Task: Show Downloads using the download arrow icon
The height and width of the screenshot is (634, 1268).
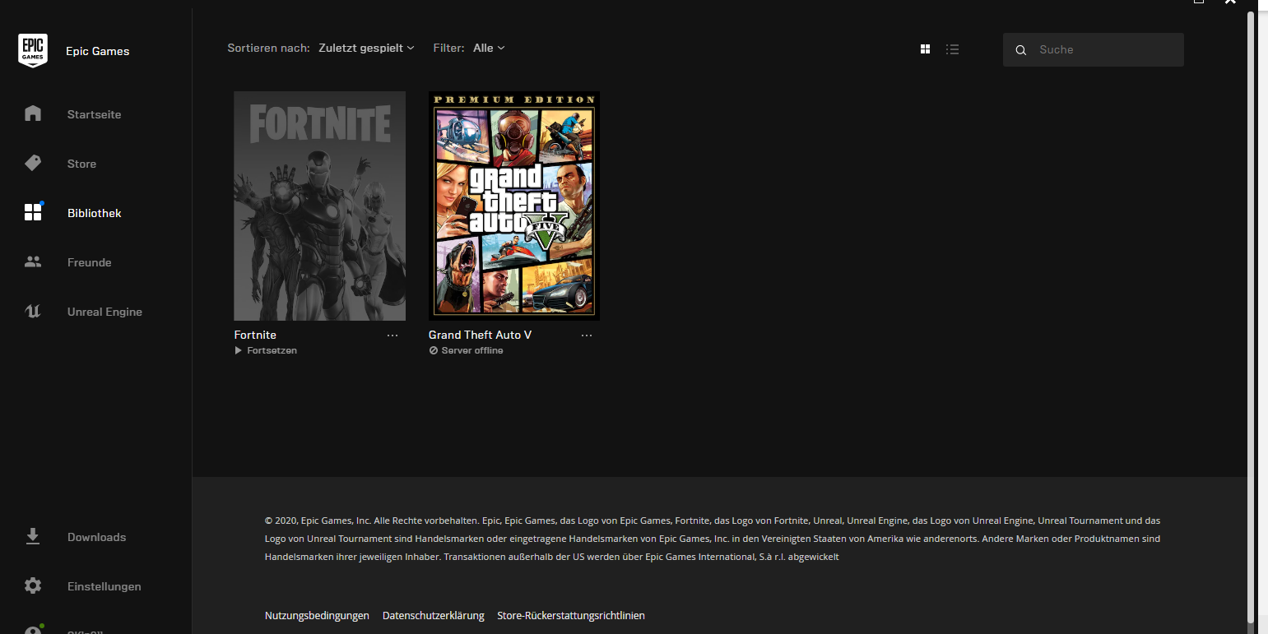Action: 33,537
